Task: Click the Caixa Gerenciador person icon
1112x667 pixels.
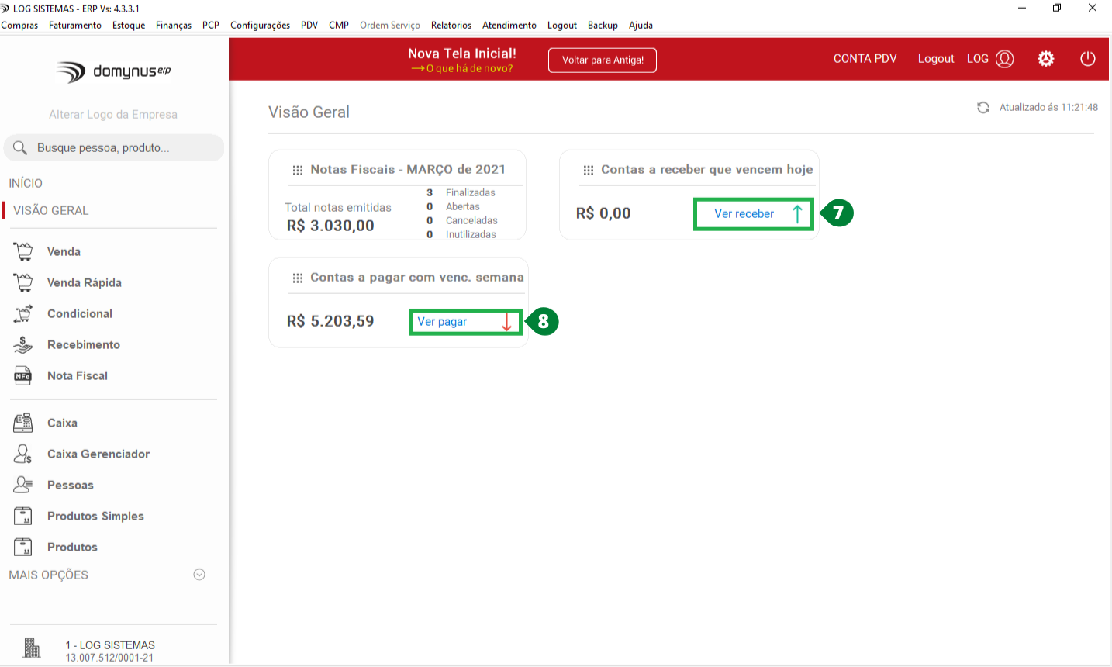Action: (23, 454)
